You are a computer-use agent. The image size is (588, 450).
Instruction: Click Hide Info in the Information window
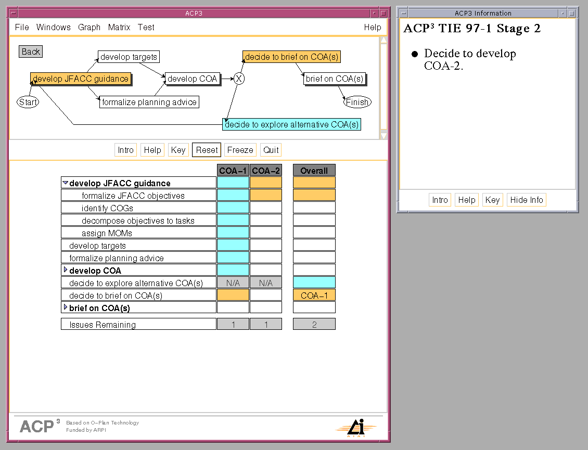(526, 200)
